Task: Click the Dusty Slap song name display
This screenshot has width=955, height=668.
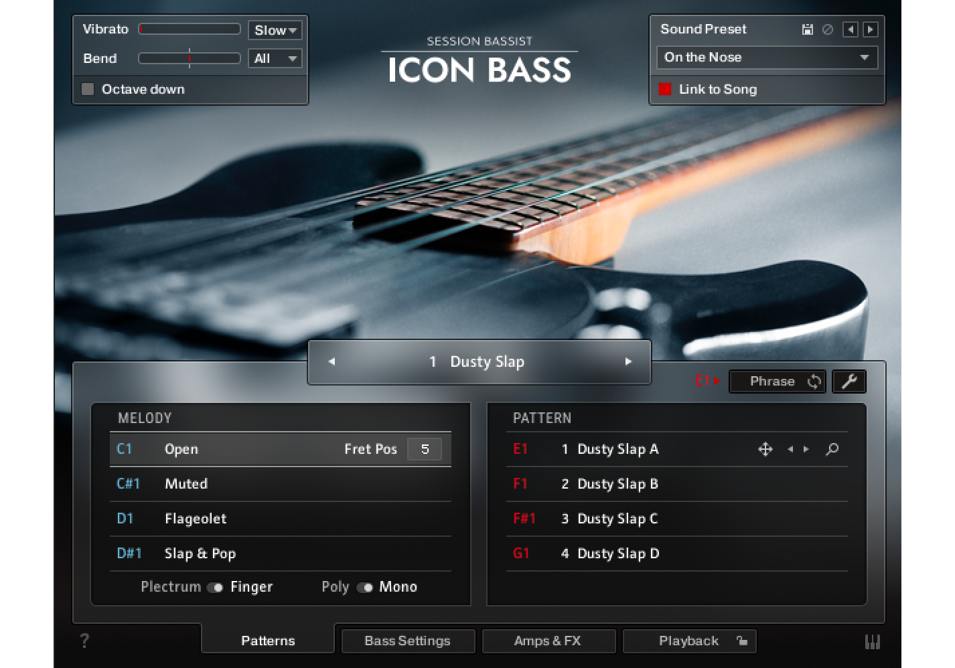Action: point(480,362)
